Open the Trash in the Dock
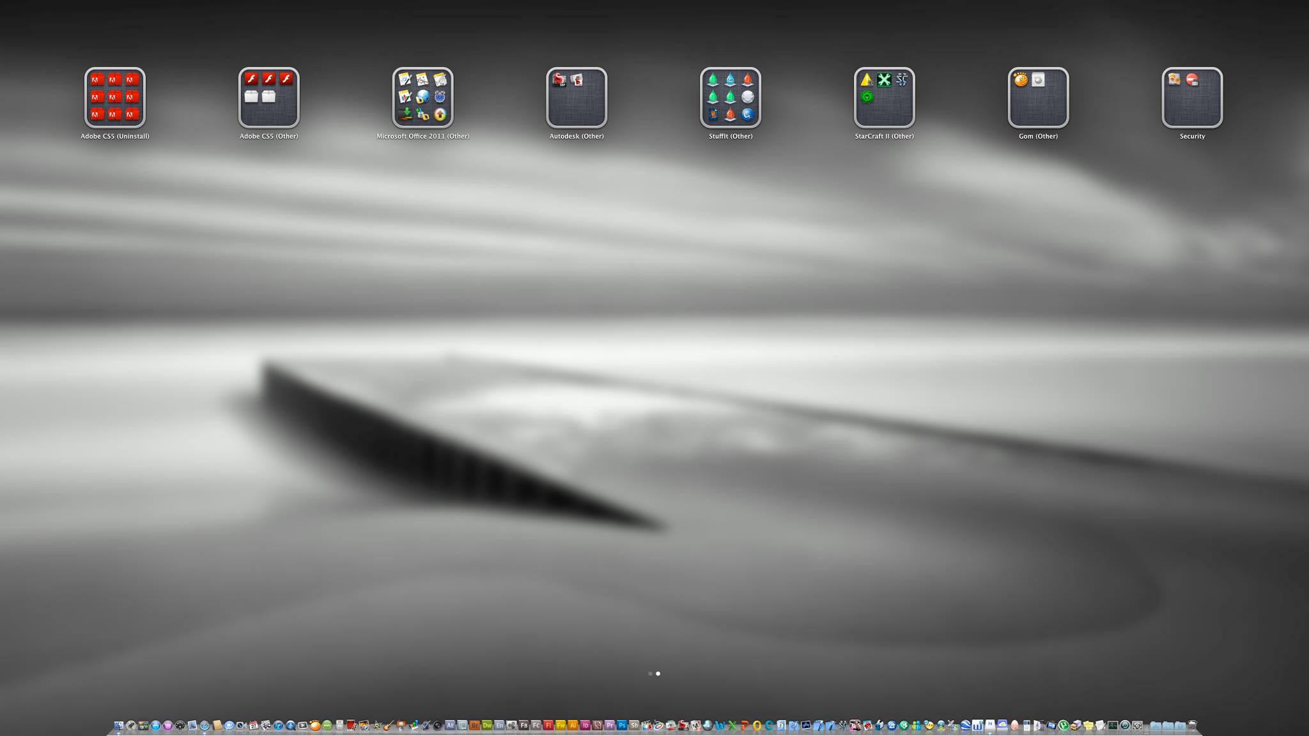1309x736 pixels. pos(1193,725)
